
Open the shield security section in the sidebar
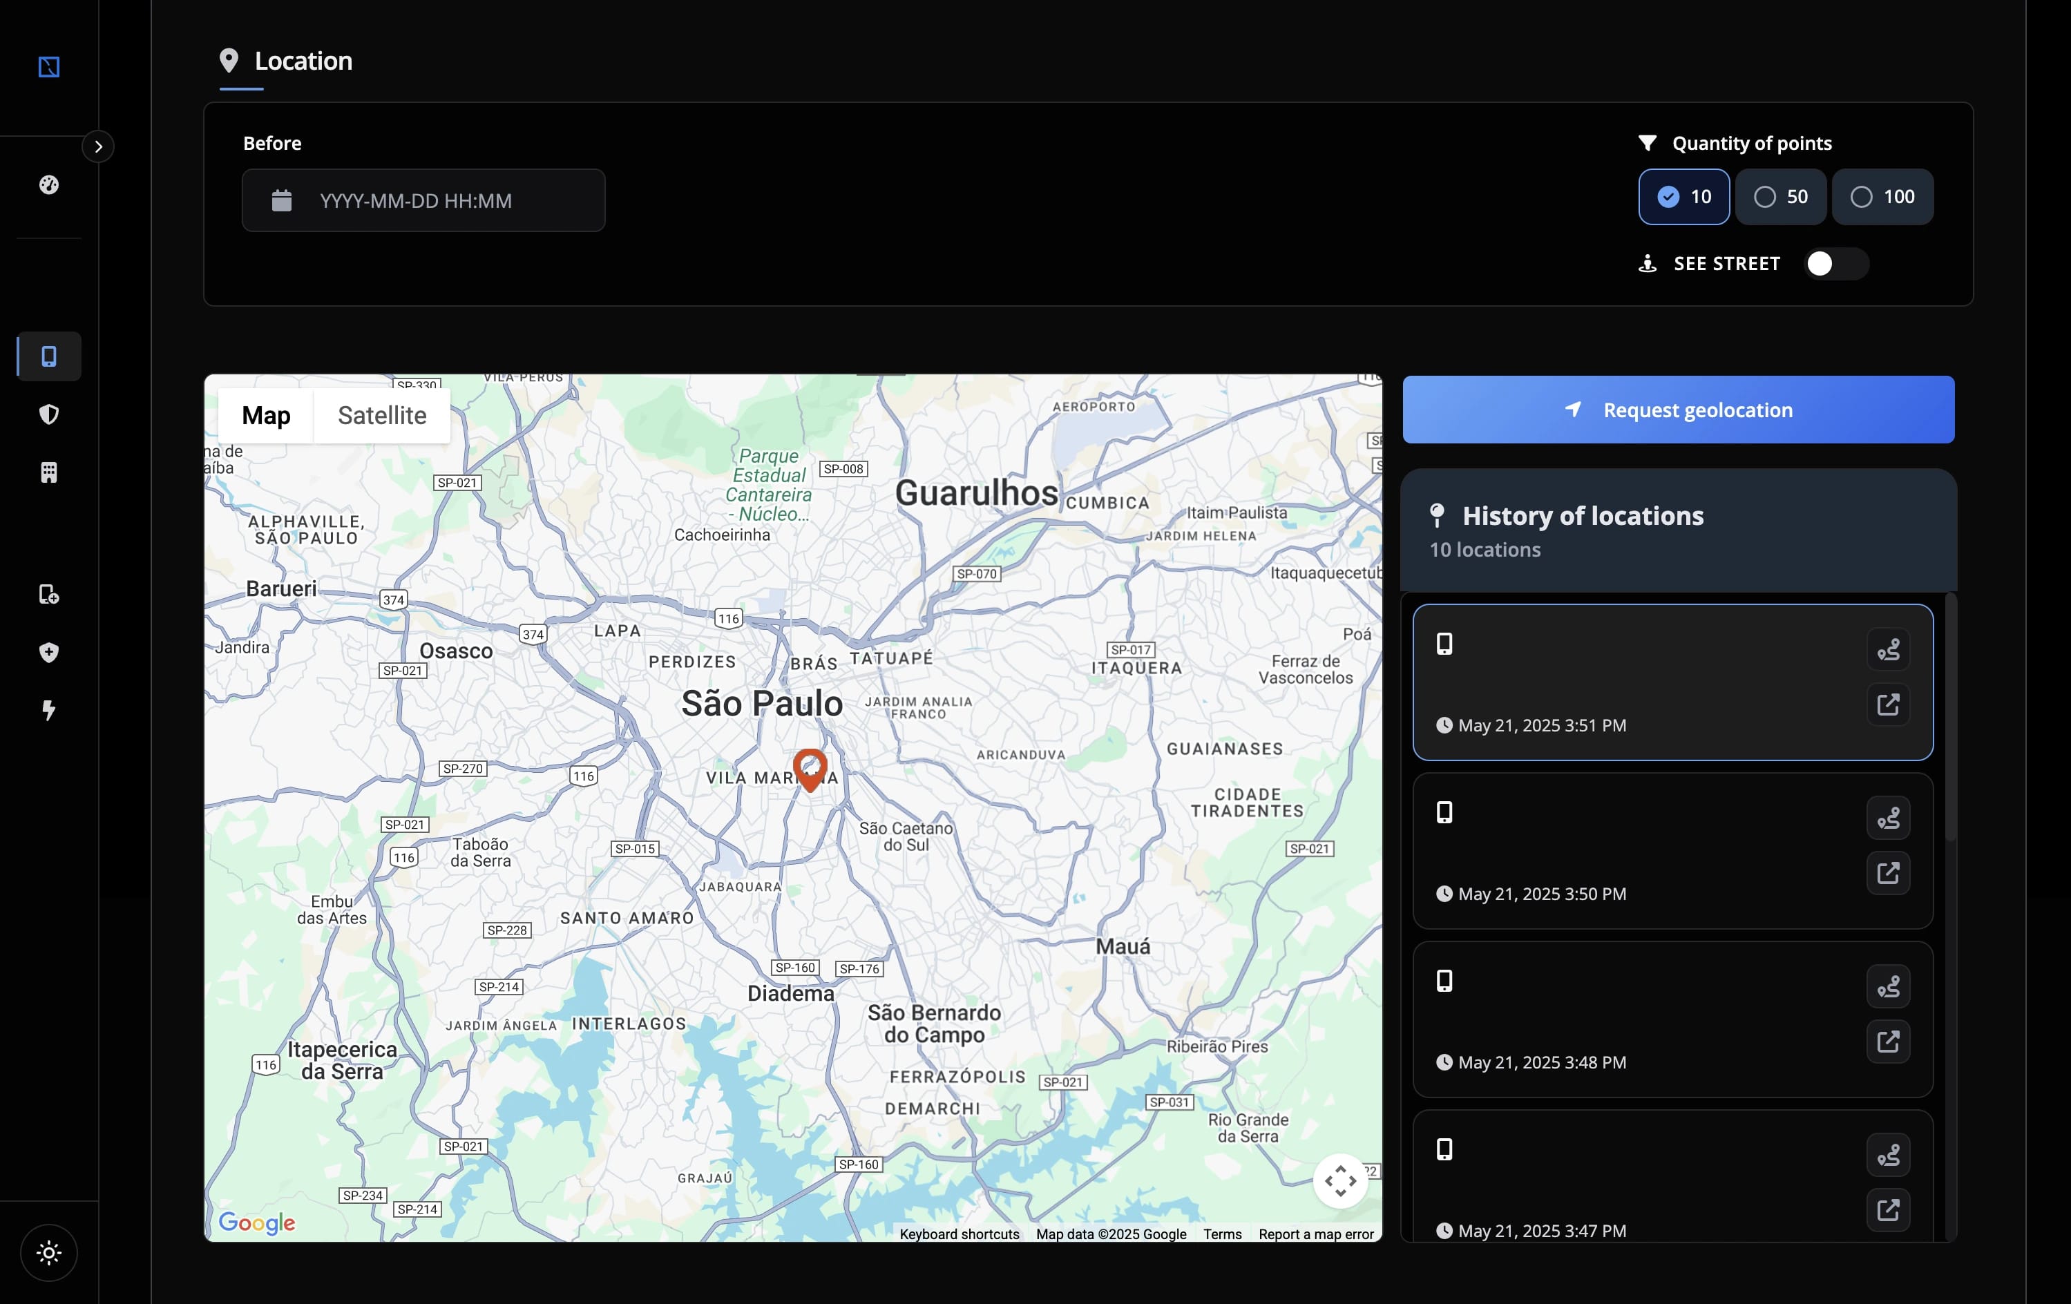[49, 414]
